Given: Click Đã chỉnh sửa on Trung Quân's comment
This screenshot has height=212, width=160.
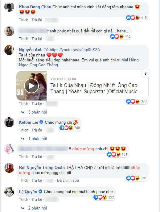Looking at the screenshot, I should click(68, 180).
